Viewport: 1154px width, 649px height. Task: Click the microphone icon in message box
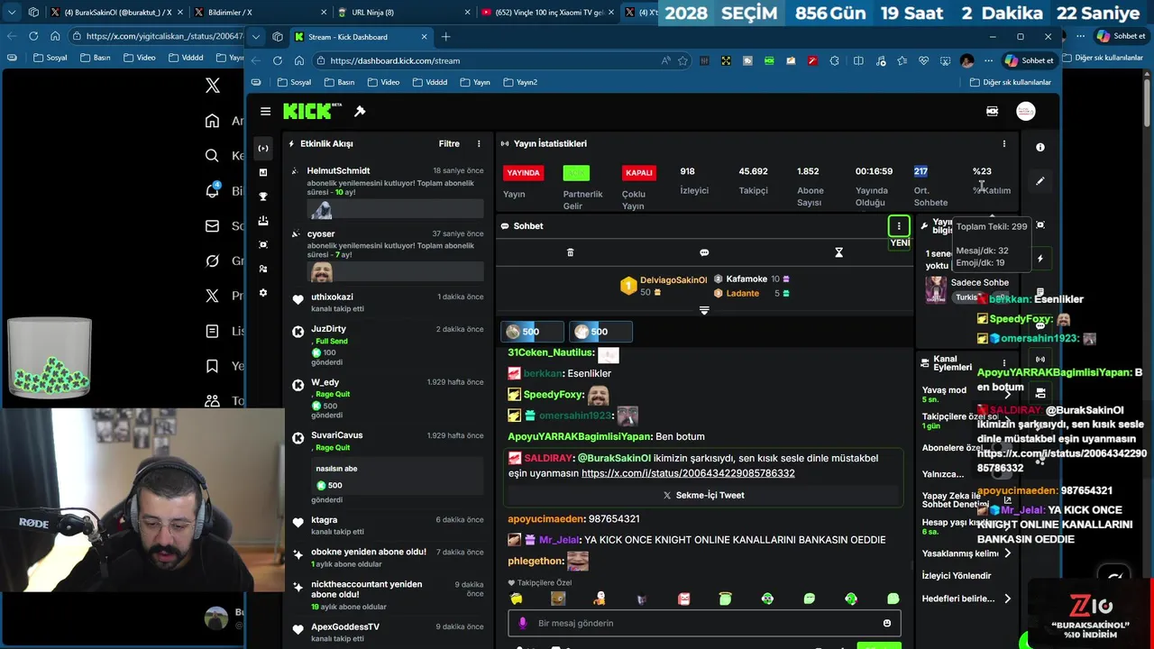(523, 623)
